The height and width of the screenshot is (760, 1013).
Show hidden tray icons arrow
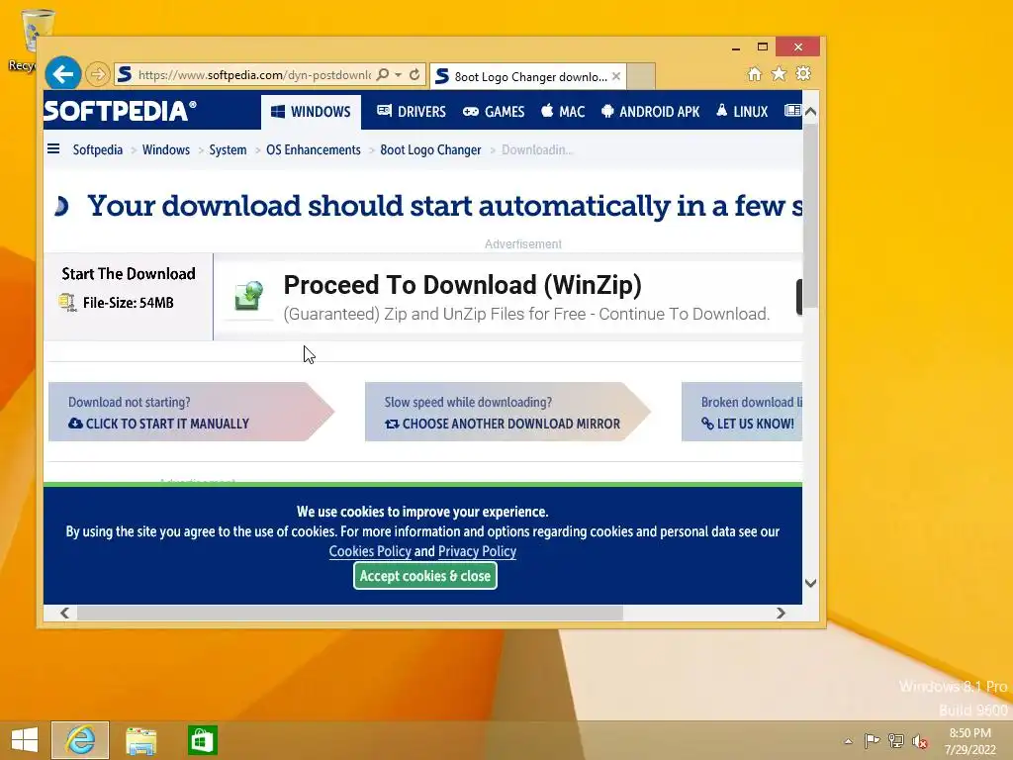pos(848,741)
